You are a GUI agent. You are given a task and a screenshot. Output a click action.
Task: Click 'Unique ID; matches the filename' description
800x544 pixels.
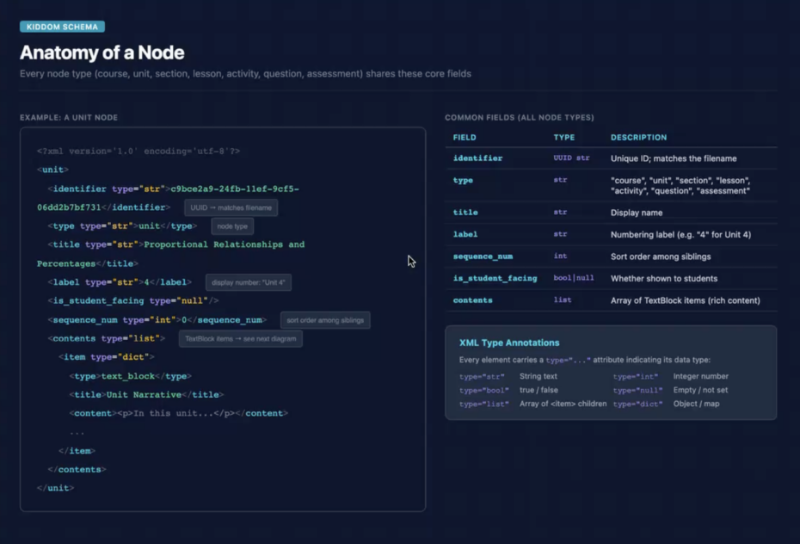(x=674, y=158)
